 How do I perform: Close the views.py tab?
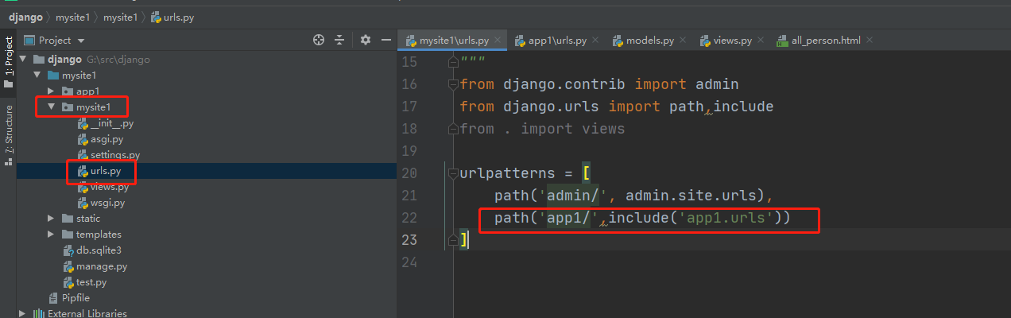(760, 40)
